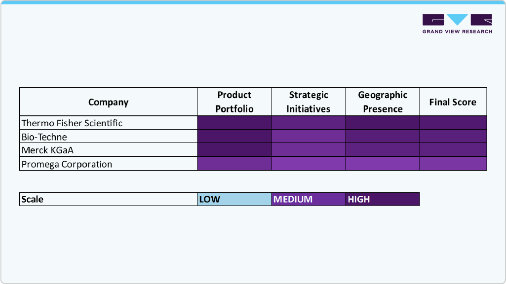Screen dimensions: 506x284
Task: Select the Strategic Initiatives column header
Action: click(309, 102)
